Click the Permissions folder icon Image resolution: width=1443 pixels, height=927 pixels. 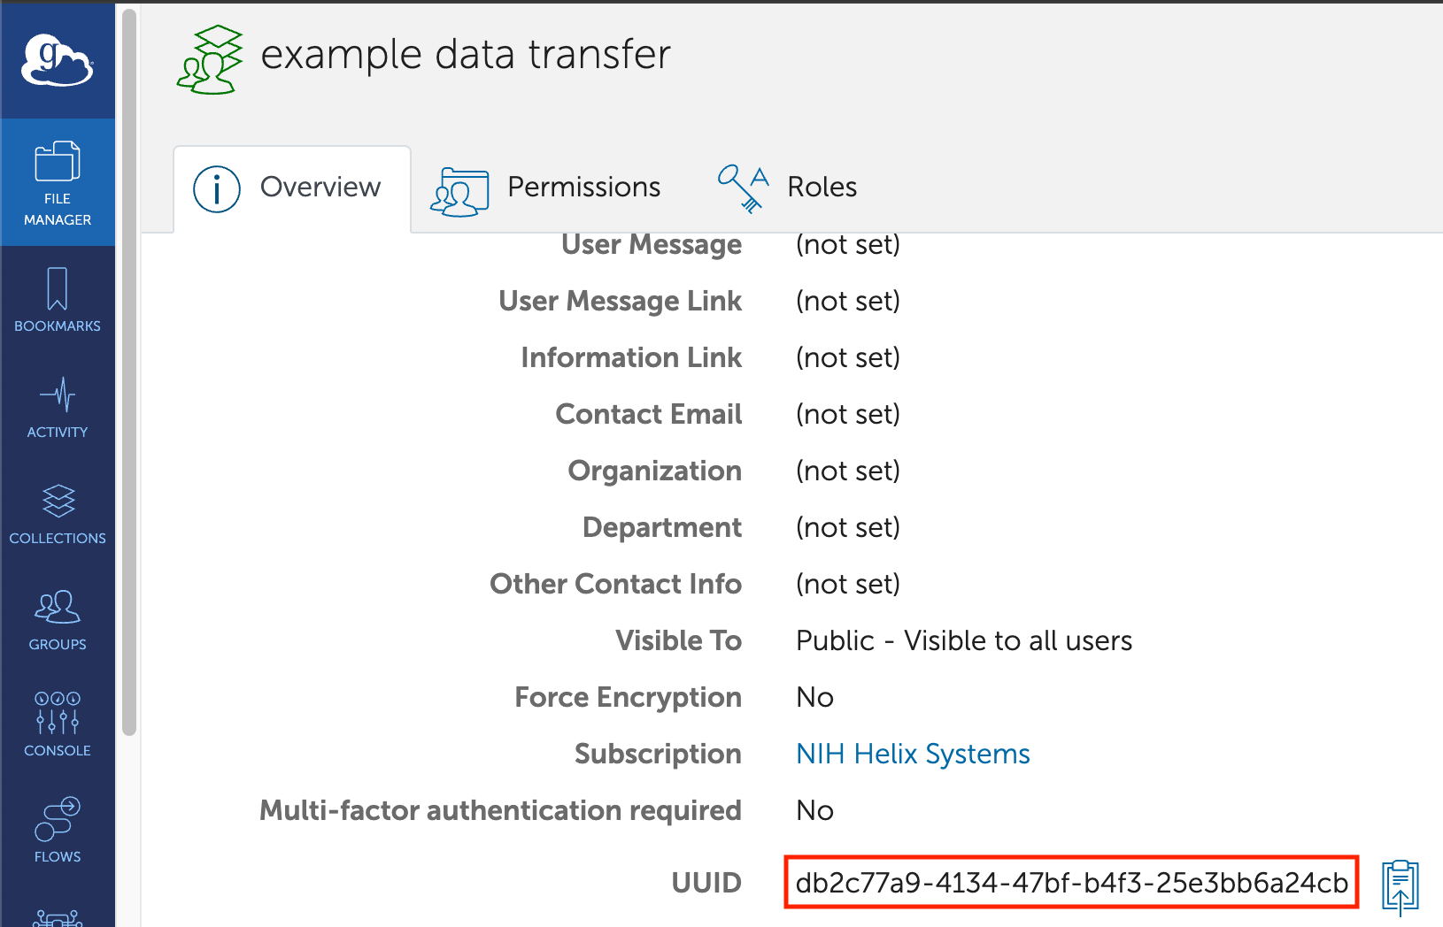[459, 191]
